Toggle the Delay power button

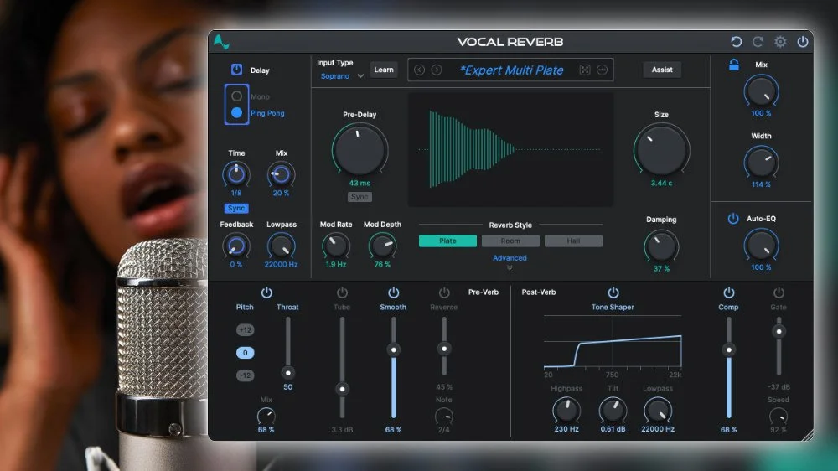point(236,70)
